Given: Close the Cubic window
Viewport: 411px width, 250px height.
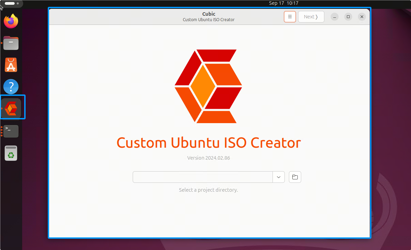Looking at the screenshot, I should pos(362,17).
